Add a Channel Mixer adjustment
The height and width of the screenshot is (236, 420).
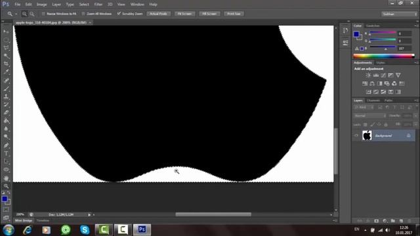coord(394,83)
